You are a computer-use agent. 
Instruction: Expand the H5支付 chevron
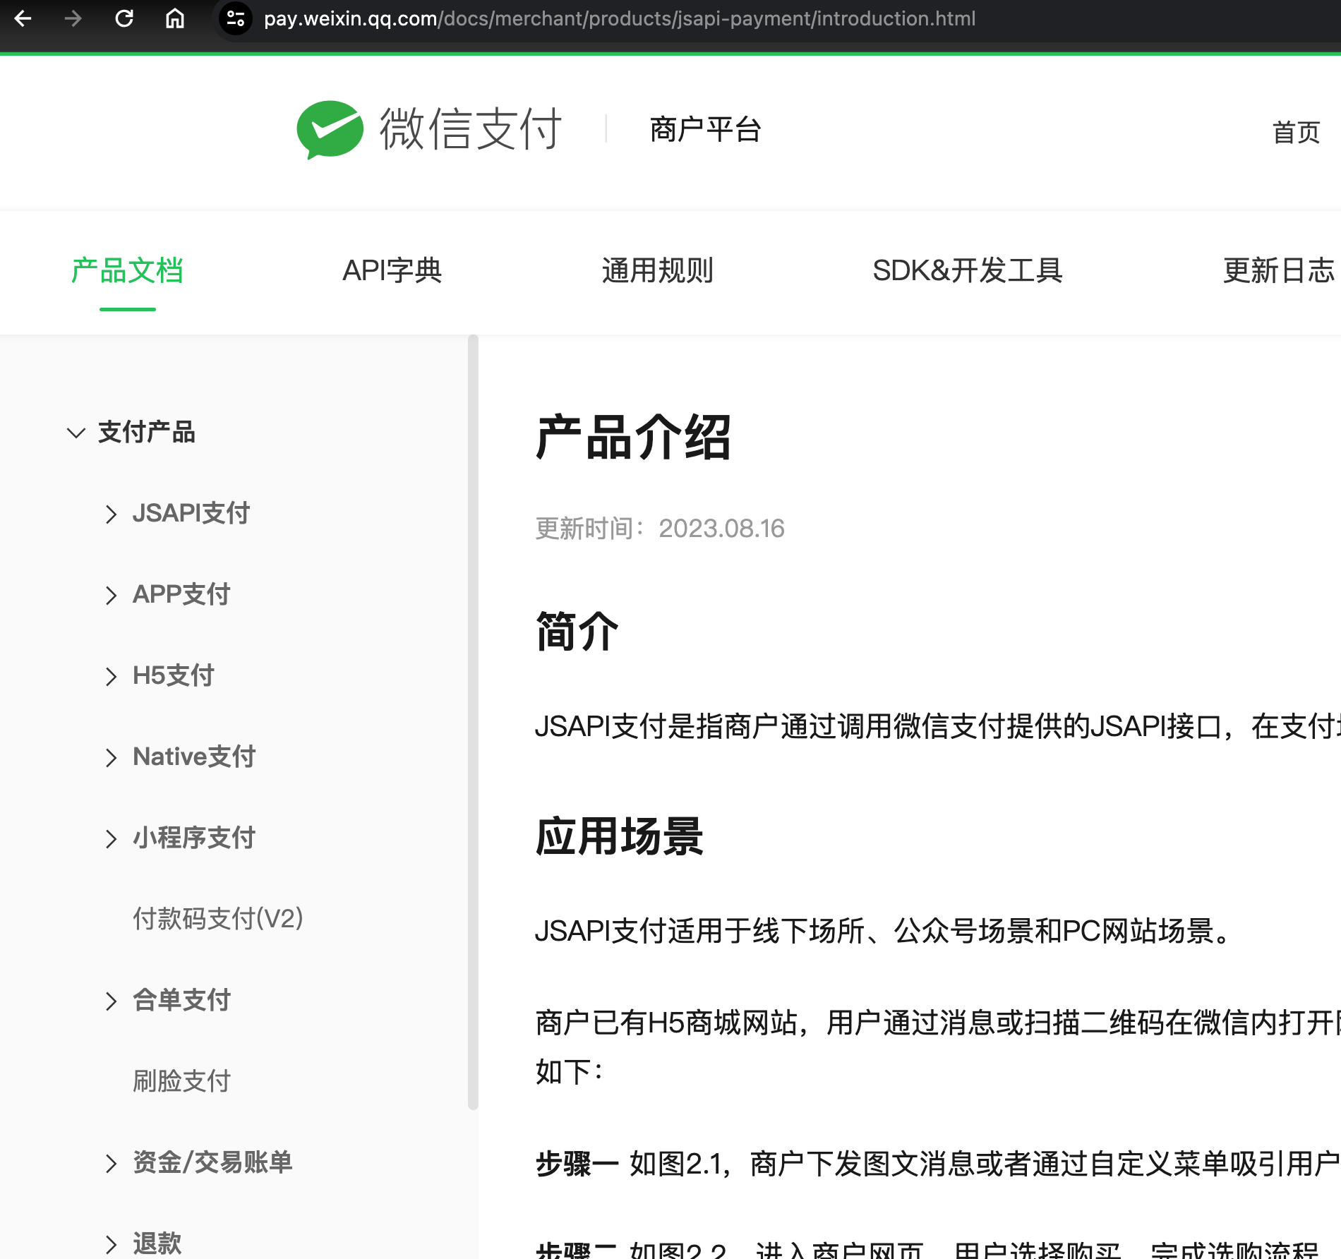click(111, 676)
